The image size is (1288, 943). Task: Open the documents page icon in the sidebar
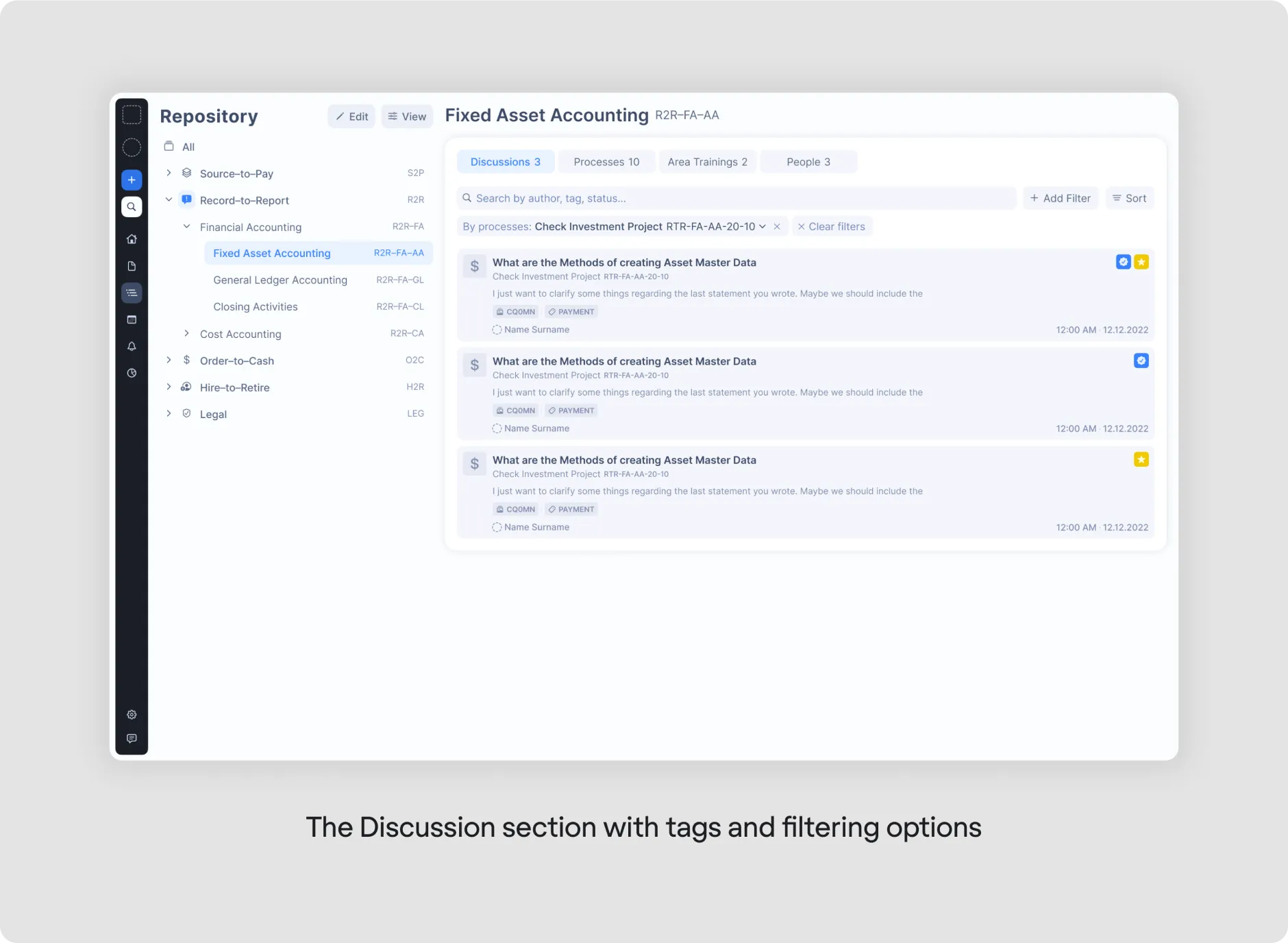(132, 266)
